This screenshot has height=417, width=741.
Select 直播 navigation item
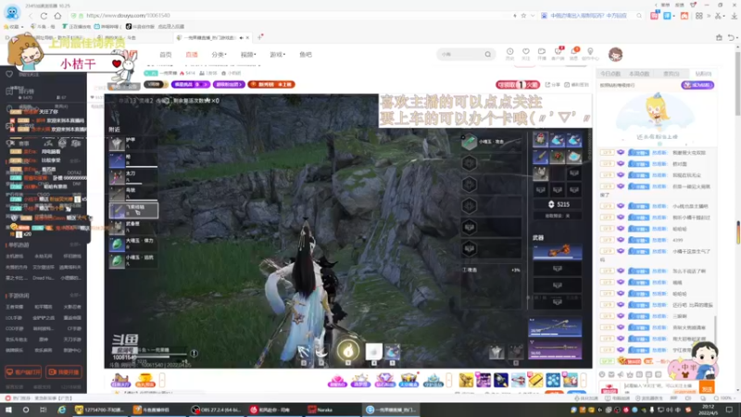[192, 55]
